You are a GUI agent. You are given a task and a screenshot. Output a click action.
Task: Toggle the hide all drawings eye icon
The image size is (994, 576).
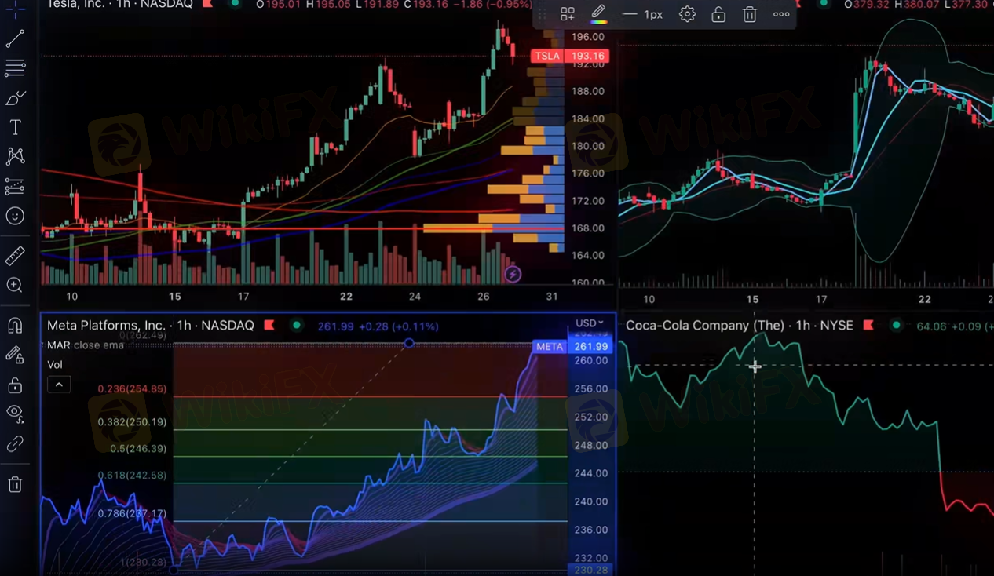(15, 414)
